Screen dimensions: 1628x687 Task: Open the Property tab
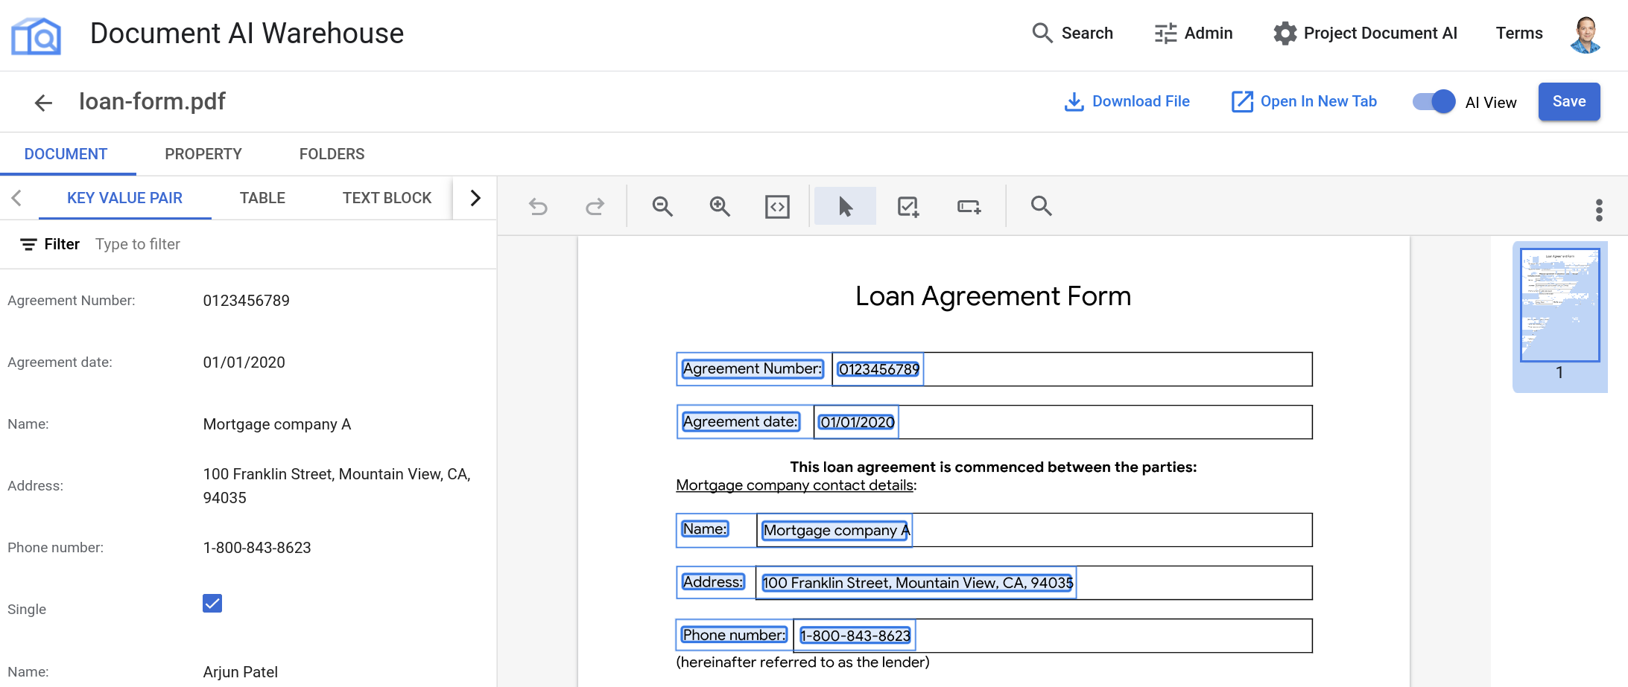(x=203, y=154)
